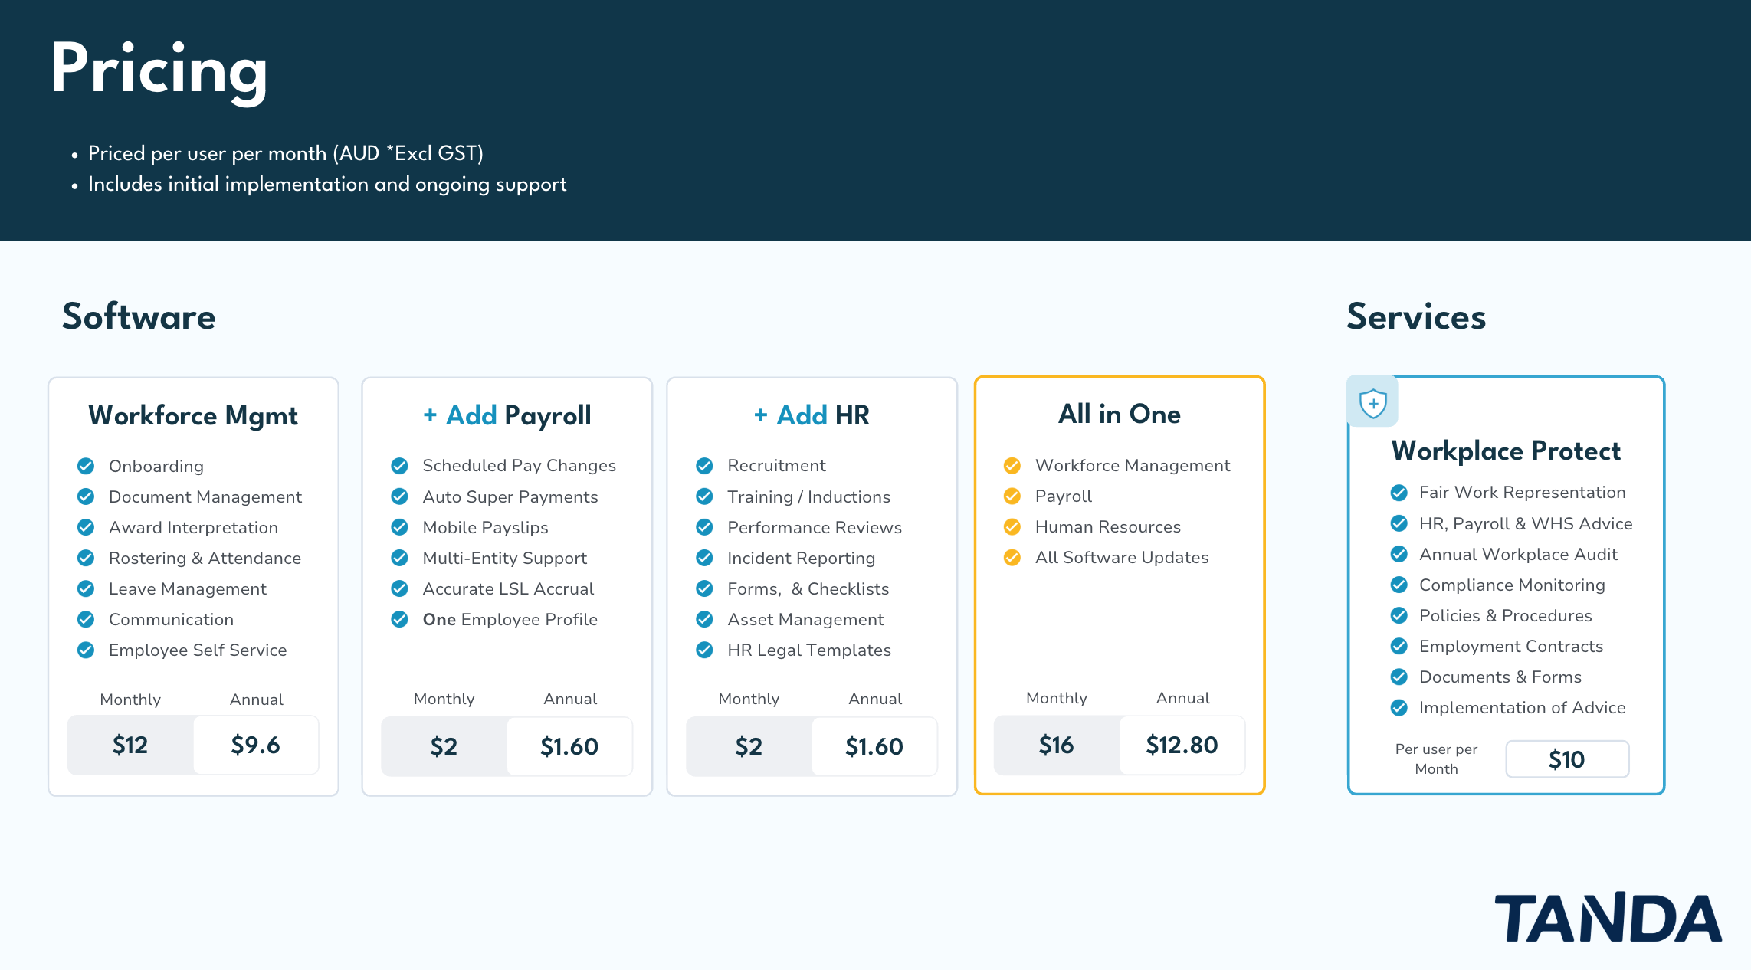Image resolution: width=1751 pixels, height=970 pixels.
Task: Click the shield icon on the Workplace Protect card
Action: [1372, 401]
